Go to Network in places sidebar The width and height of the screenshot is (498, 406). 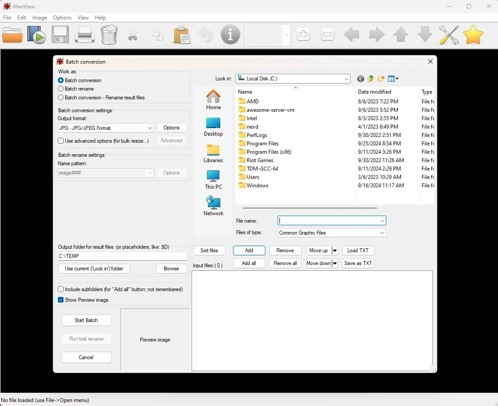click(213, 206)
